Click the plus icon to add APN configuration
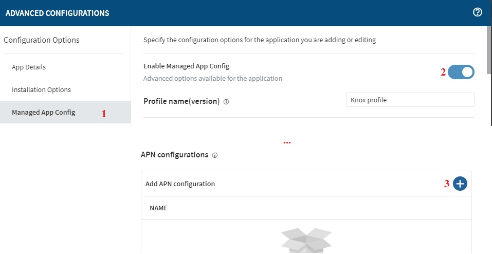The width and height of the screenshot is (492, 254). (x=460, y=184)
